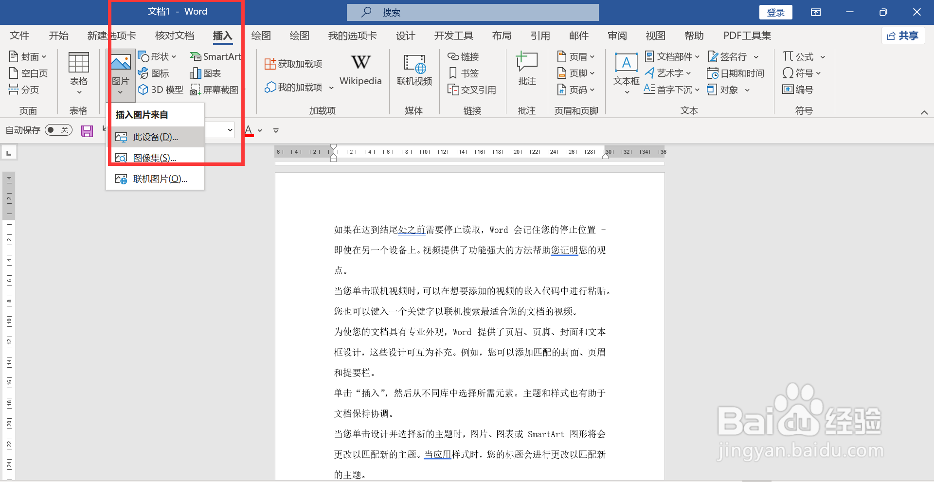Open the font color dropdown arrow
Image resolution: width=934 pixels, height=482 pixels.
(x=260, y=131)
